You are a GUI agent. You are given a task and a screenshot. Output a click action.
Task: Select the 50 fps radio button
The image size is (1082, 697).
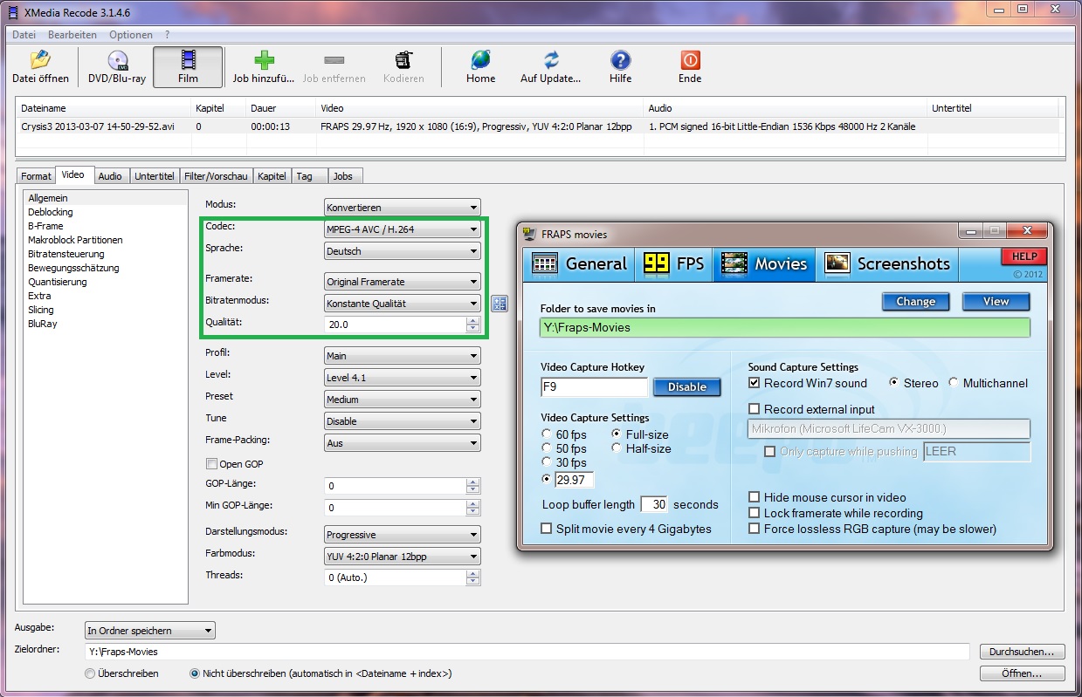[x=547, y=448]
